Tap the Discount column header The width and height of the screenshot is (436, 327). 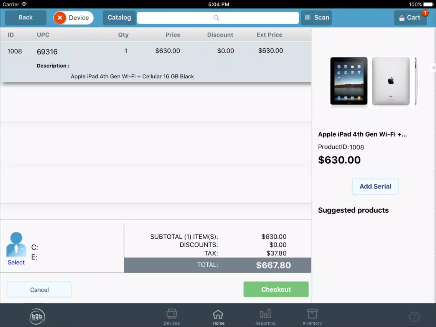[220, 35]
